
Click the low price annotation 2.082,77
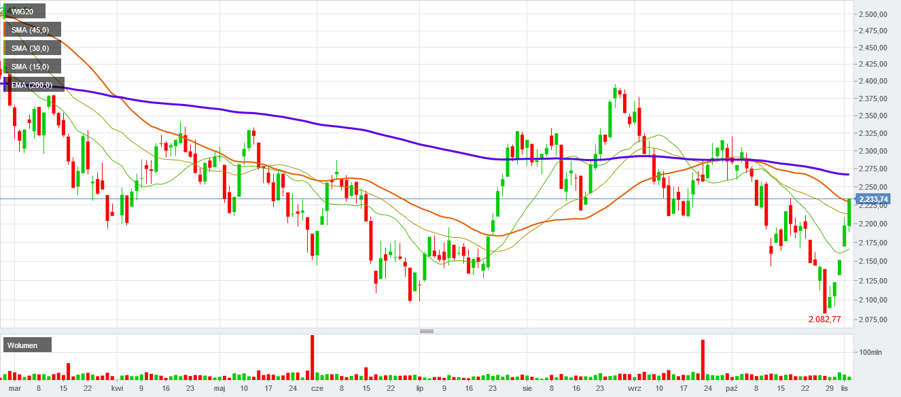pyautogui.click(x=825, y=320)
